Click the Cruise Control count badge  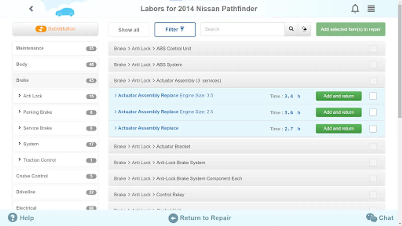pos(91,176)
